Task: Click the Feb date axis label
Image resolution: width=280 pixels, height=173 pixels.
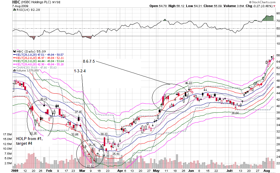Action: click(49, 171)
